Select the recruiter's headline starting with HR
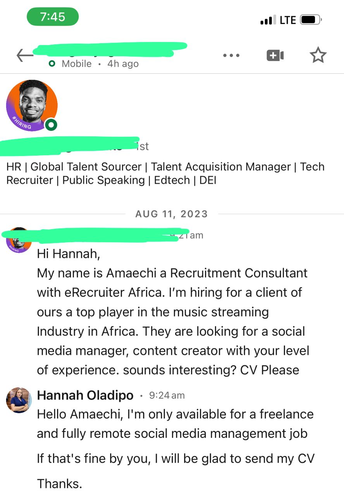 pos(165,174)
